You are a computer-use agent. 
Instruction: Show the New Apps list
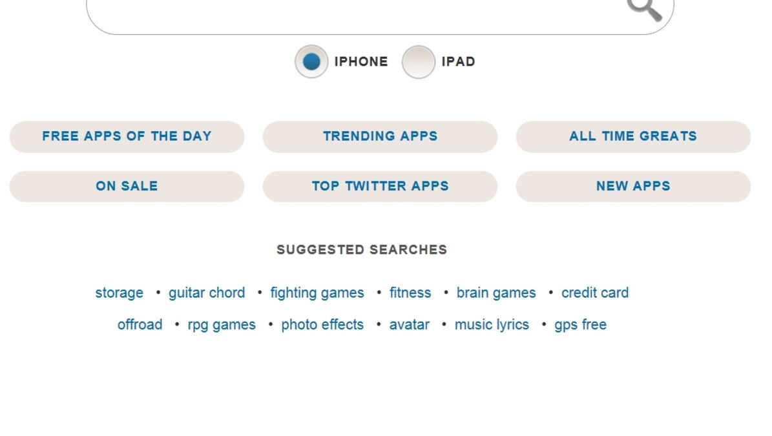[x=632, y=186]
